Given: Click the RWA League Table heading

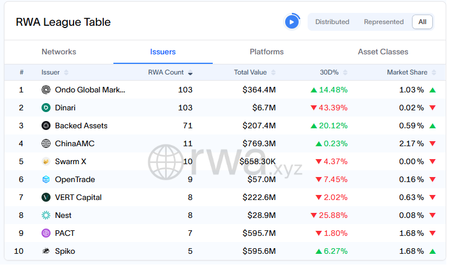Looking at the screenshot, I should point(63,22).
